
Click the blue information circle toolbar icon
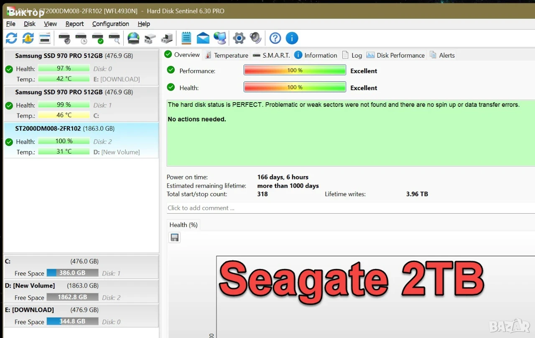click(x=292, y=38)
